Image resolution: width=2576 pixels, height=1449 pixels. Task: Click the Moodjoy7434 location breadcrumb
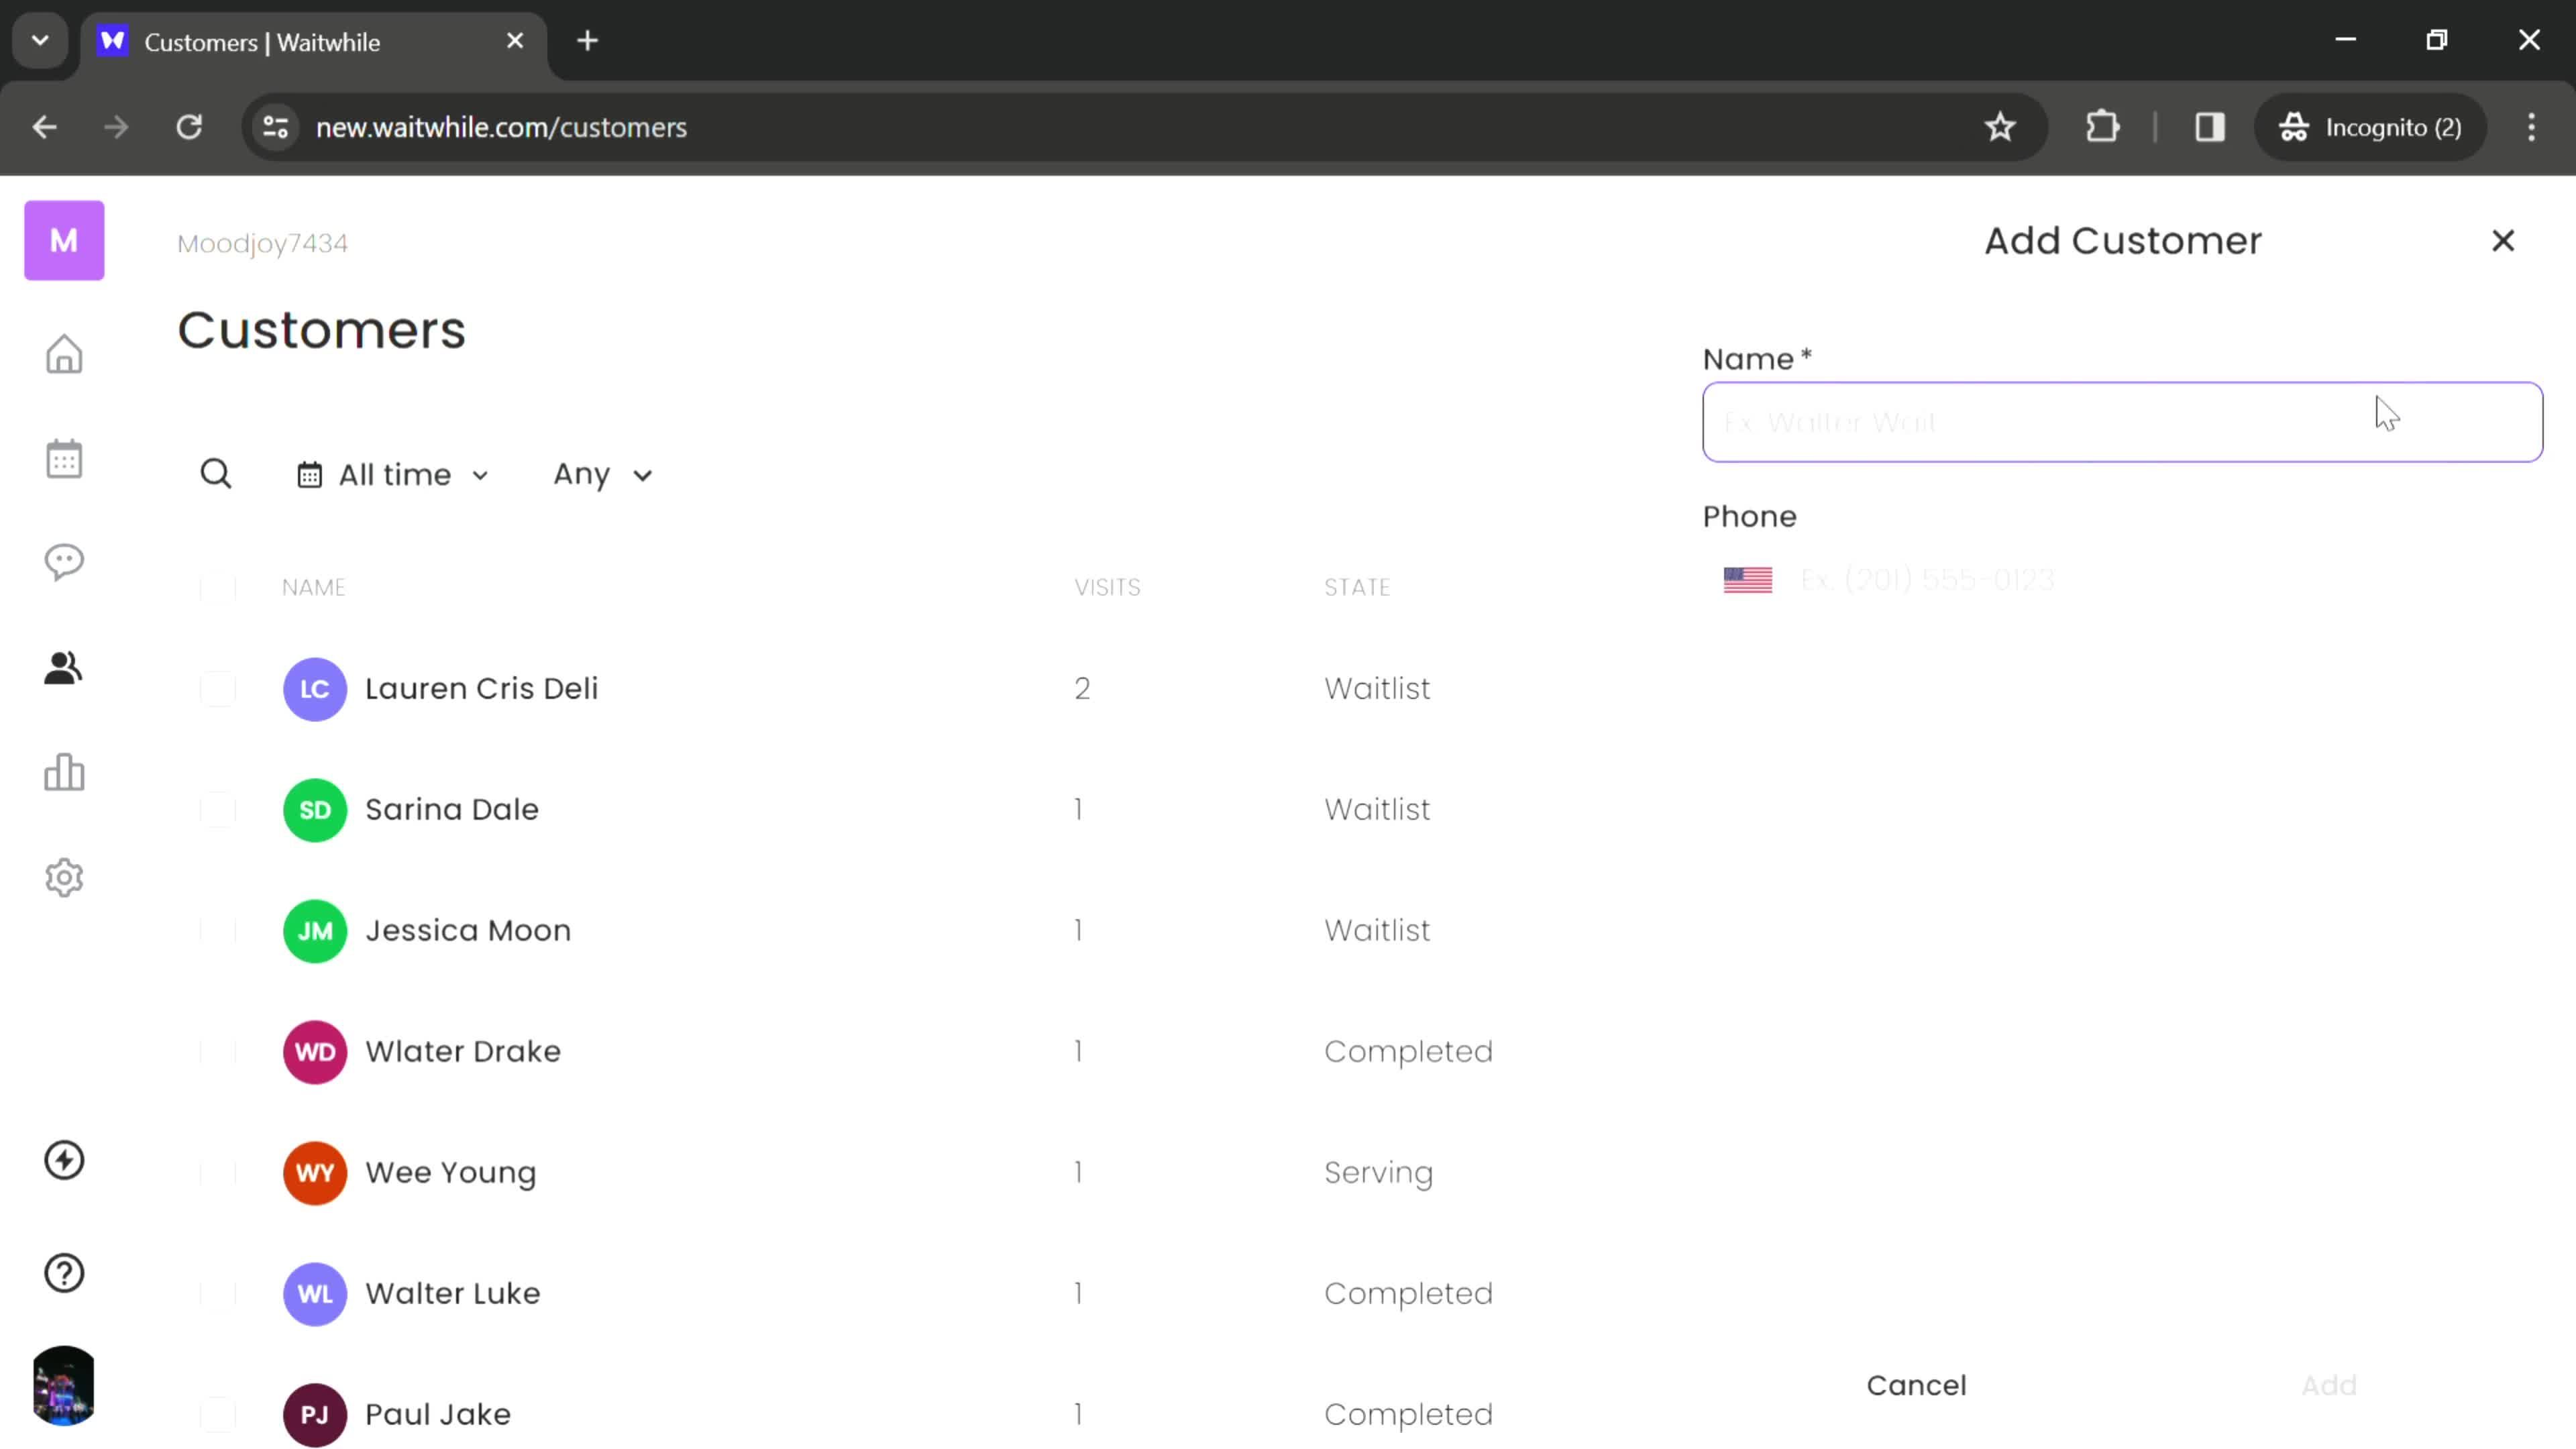(262, 243)
